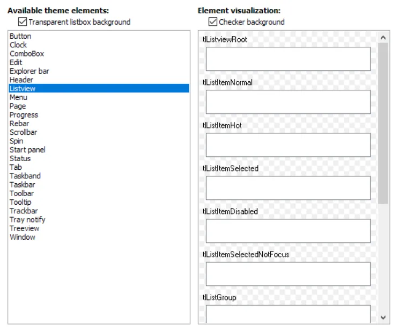Choose Window at the list bottom

(x=23, y=237)
